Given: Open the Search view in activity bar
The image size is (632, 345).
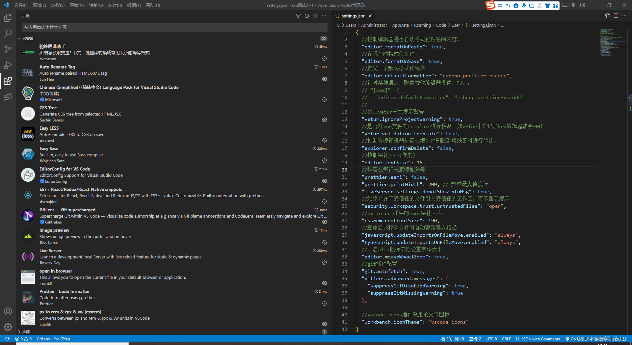Looking at the screenshot, I should [8, 33].
